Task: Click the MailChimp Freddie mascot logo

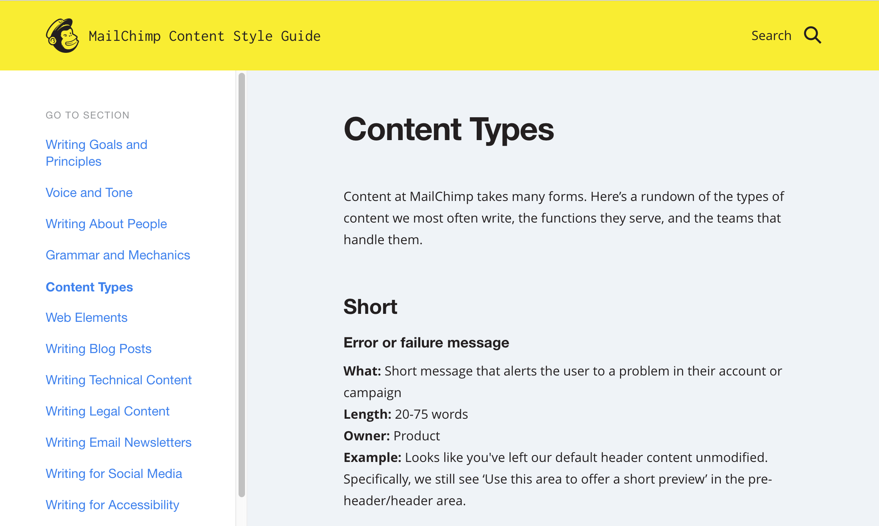Action: (x=62, y=35)
